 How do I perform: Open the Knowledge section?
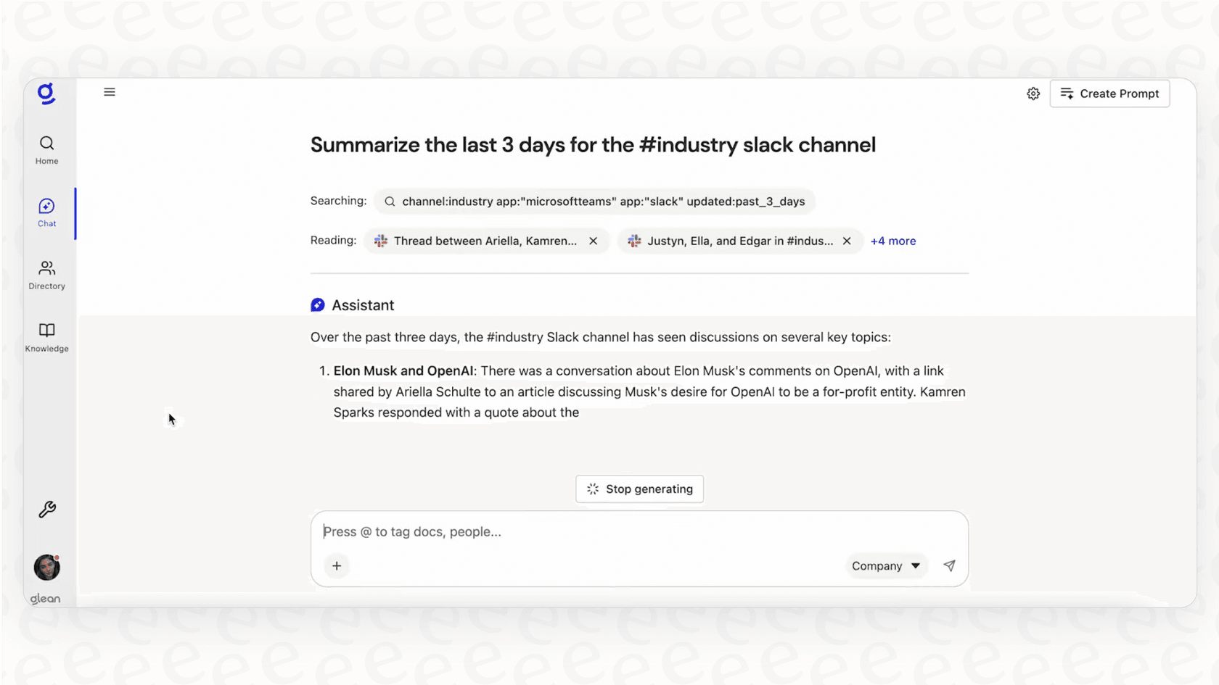46,337
